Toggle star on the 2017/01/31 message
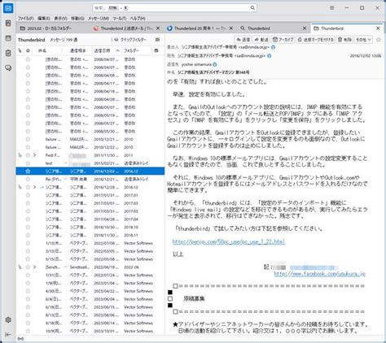Image resolution: width=386 pixels, height=343 pixels. (x=28, y=195)
